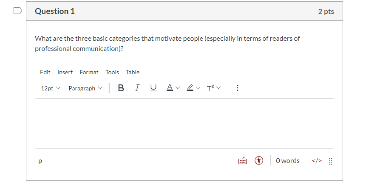Click the p element path indicator
This screenshot has height=185, width=366.
pos(40,161)
